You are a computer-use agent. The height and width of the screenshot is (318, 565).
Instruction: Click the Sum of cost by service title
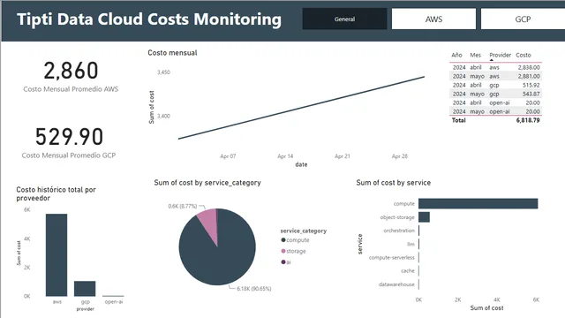pos(393,183)
